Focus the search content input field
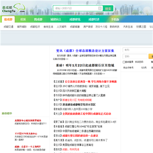This screenshot has width=153, height=153. (76, 8)
